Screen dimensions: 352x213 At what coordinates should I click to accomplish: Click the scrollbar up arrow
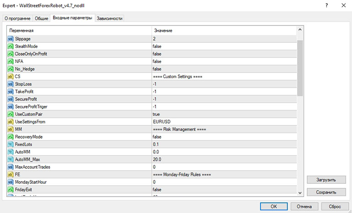pos(300,30)
